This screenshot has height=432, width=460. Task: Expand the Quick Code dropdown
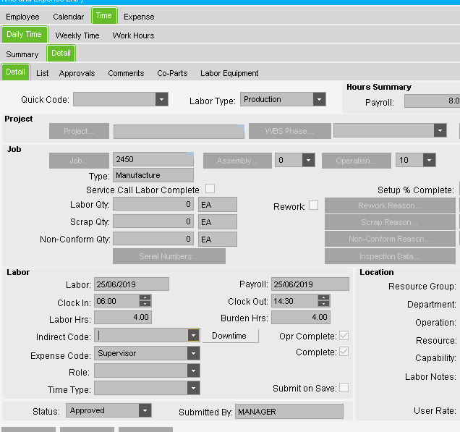161,99
